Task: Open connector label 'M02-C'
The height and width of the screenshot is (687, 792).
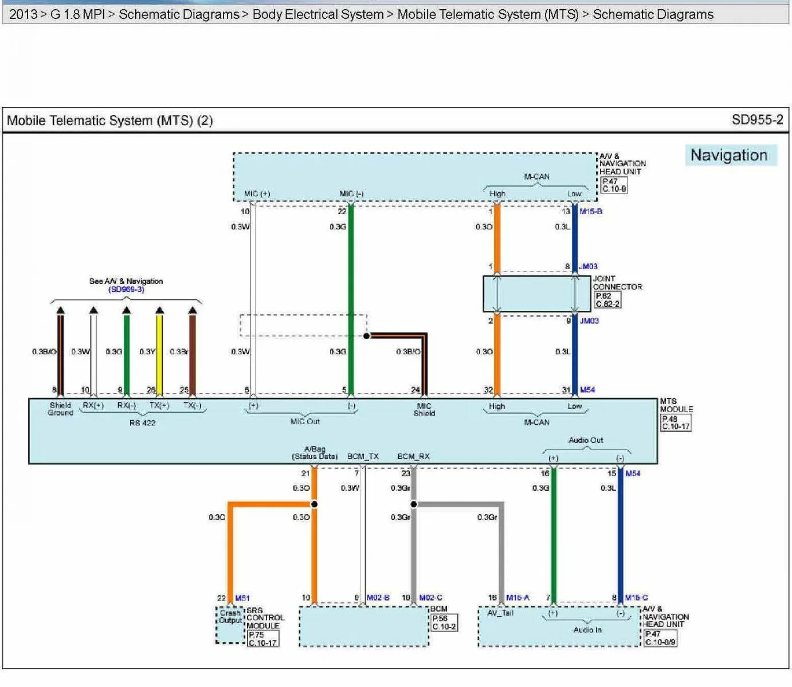Action: click(x=430, y=598)
